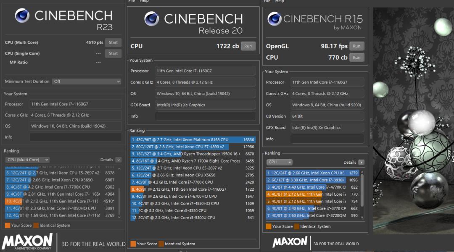
Task: Select R23 ranking row i7-4850HQ 3891
Action: point(60,208)
